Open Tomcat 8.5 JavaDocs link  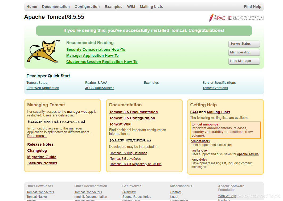tap(126, 159)
